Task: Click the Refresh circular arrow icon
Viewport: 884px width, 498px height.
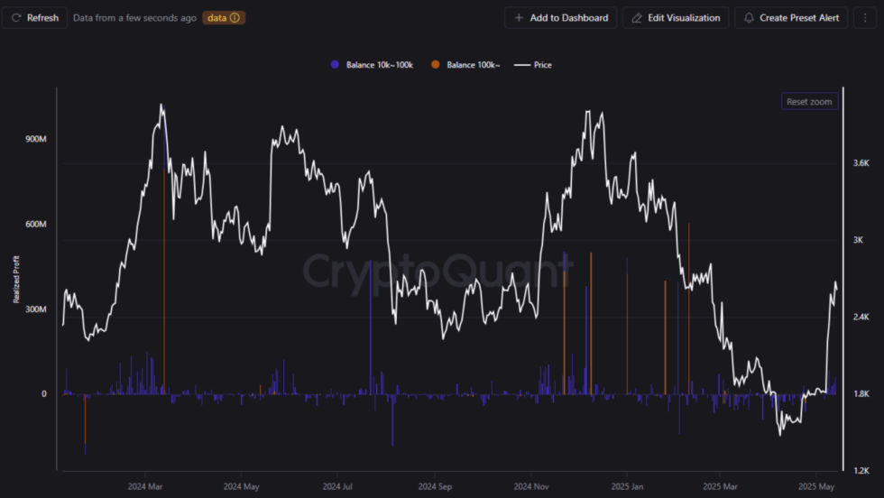Action: 16,18
